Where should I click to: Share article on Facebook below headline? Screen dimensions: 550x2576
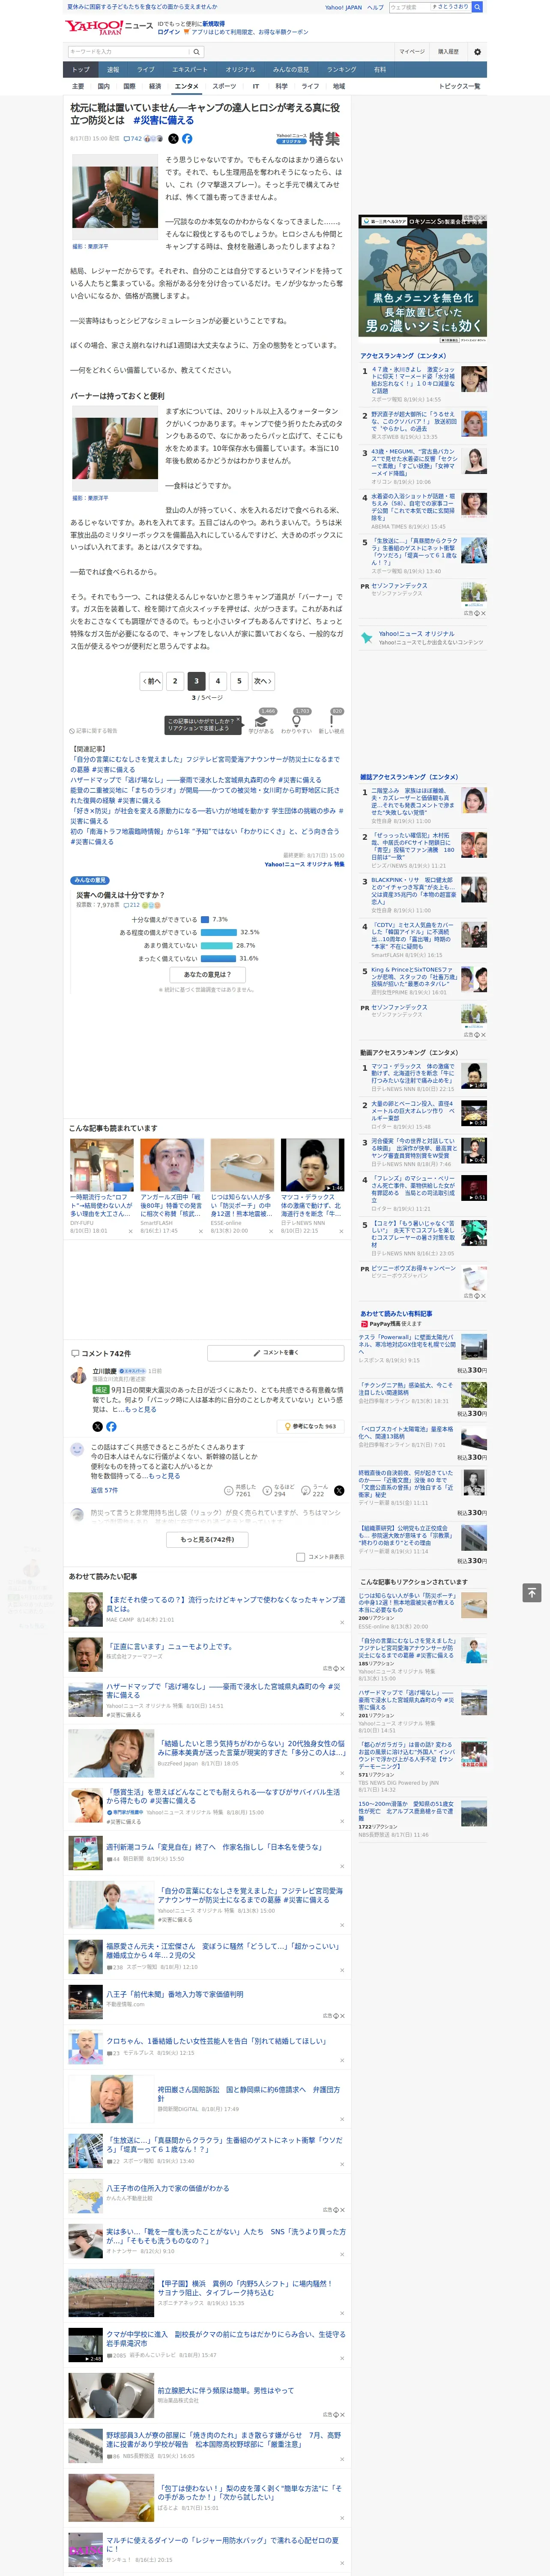coord(187,139)
